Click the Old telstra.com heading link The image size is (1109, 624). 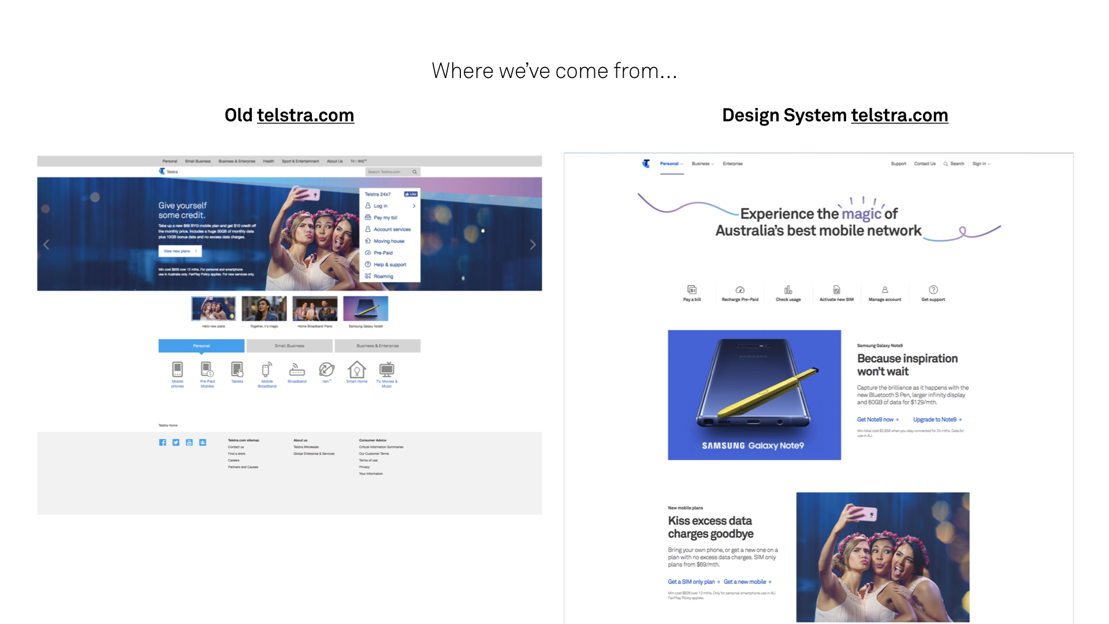coord(305,115)
